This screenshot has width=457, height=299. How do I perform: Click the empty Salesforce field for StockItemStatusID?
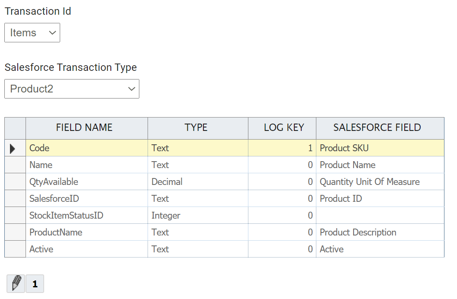point(380,215)
